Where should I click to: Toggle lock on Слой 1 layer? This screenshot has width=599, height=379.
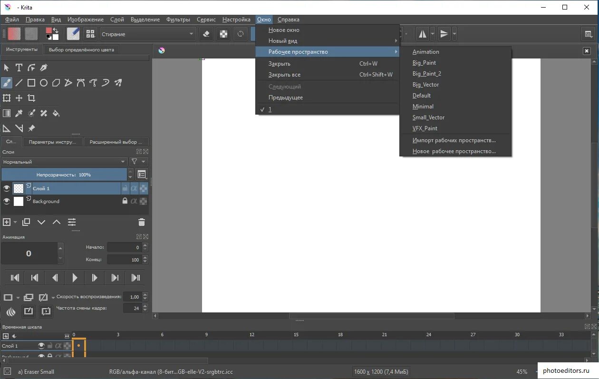click(125, 188)
